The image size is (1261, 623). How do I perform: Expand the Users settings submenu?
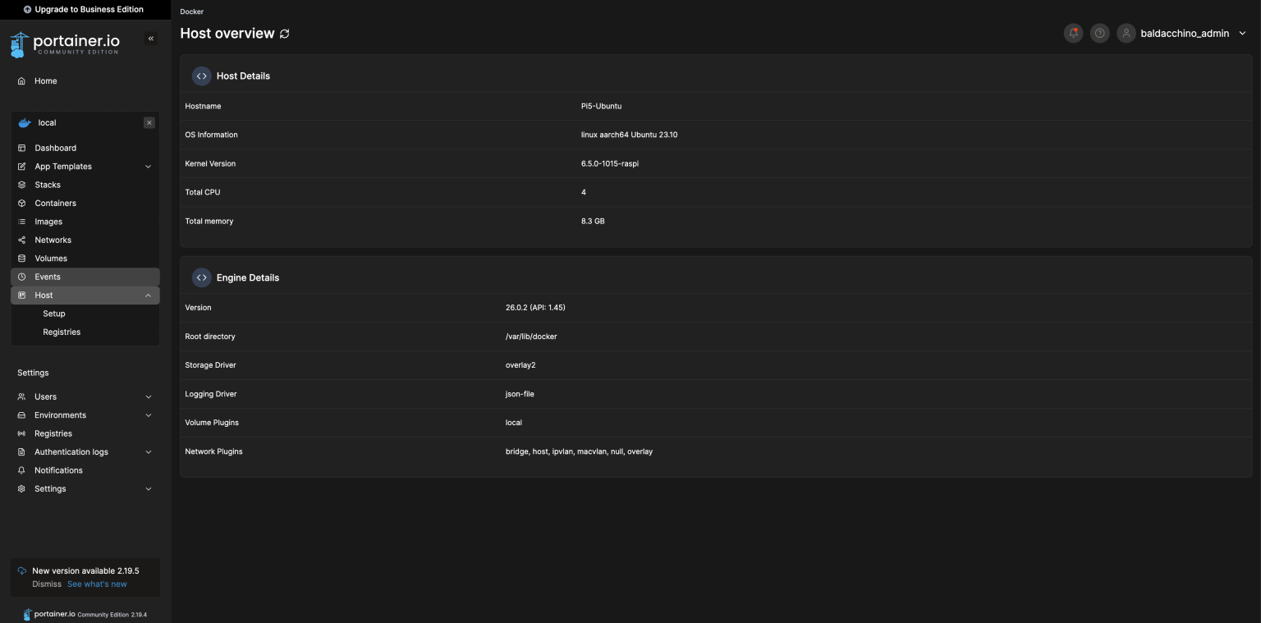[x=149, y=397]
